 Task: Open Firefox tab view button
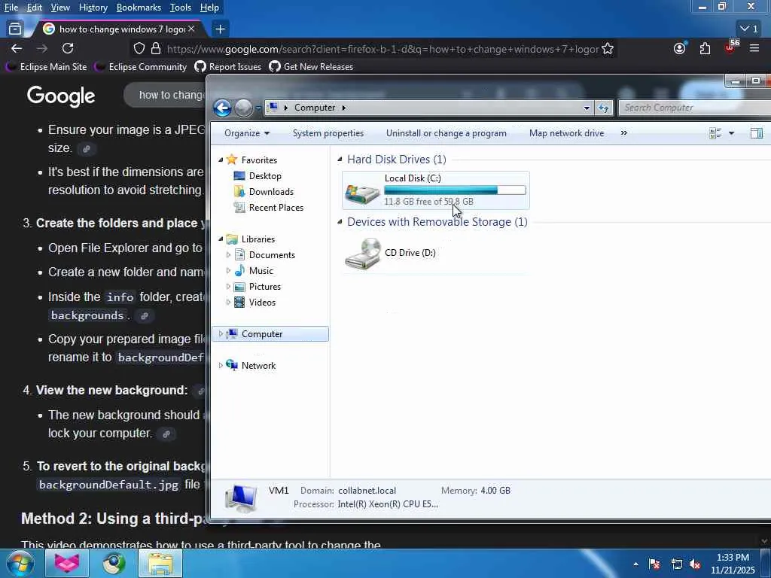click(x=15, y=29)
